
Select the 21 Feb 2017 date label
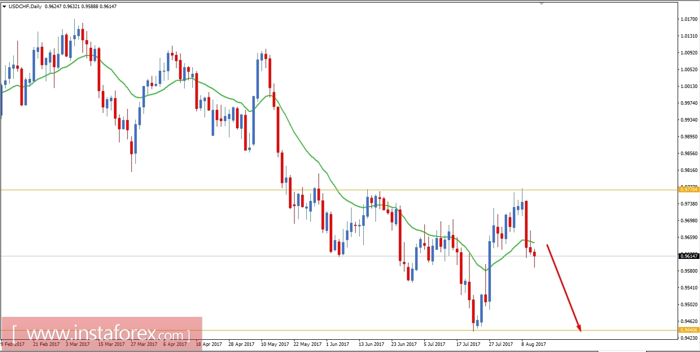pos(47,344)
